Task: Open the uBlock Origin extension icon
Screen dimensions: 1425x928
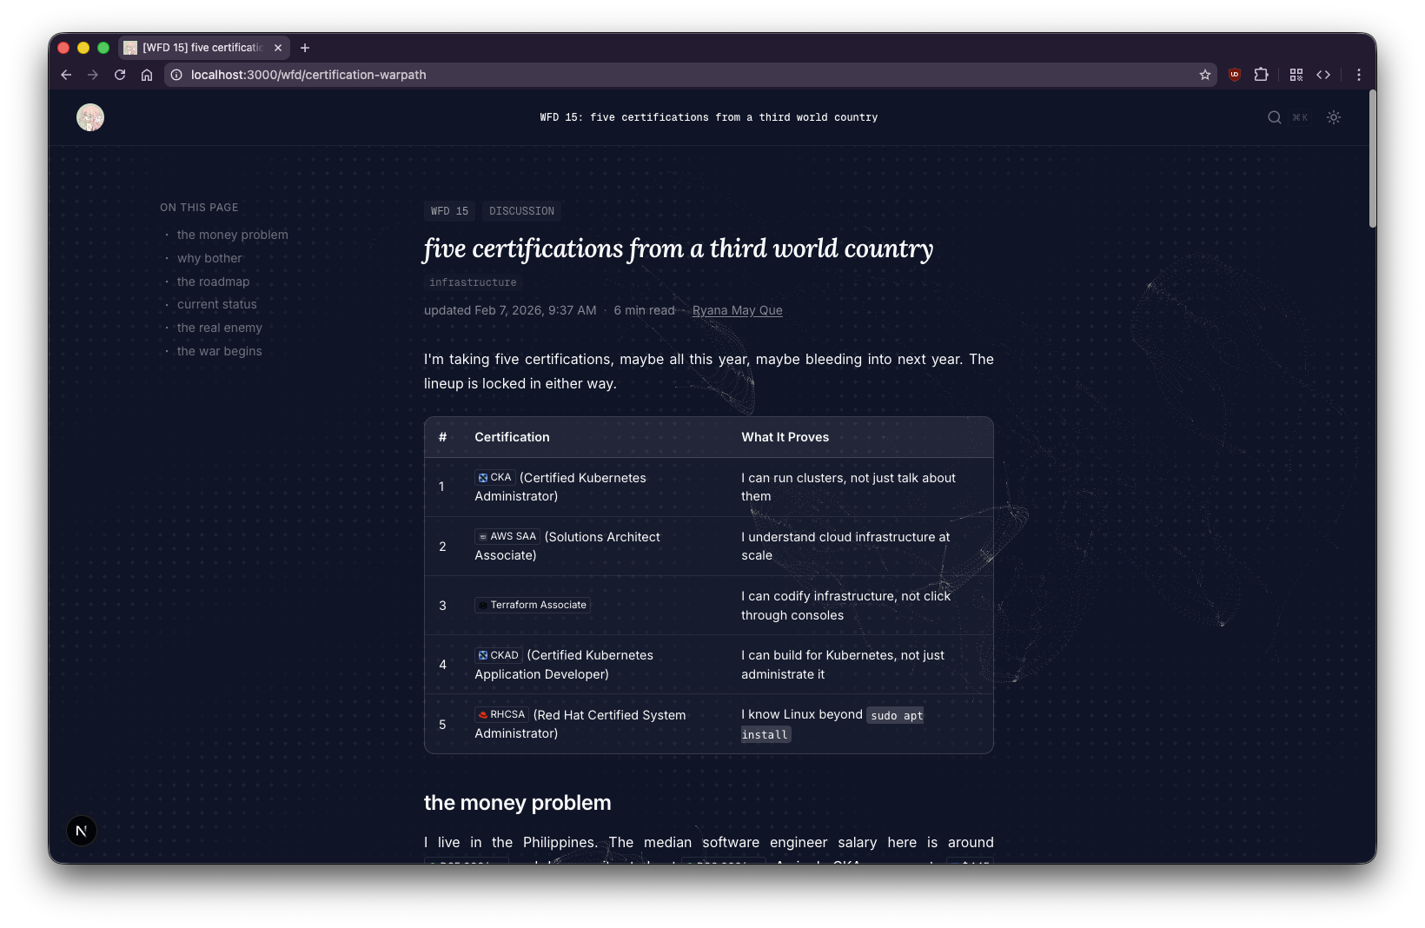Action: [x=1234, y=75]
